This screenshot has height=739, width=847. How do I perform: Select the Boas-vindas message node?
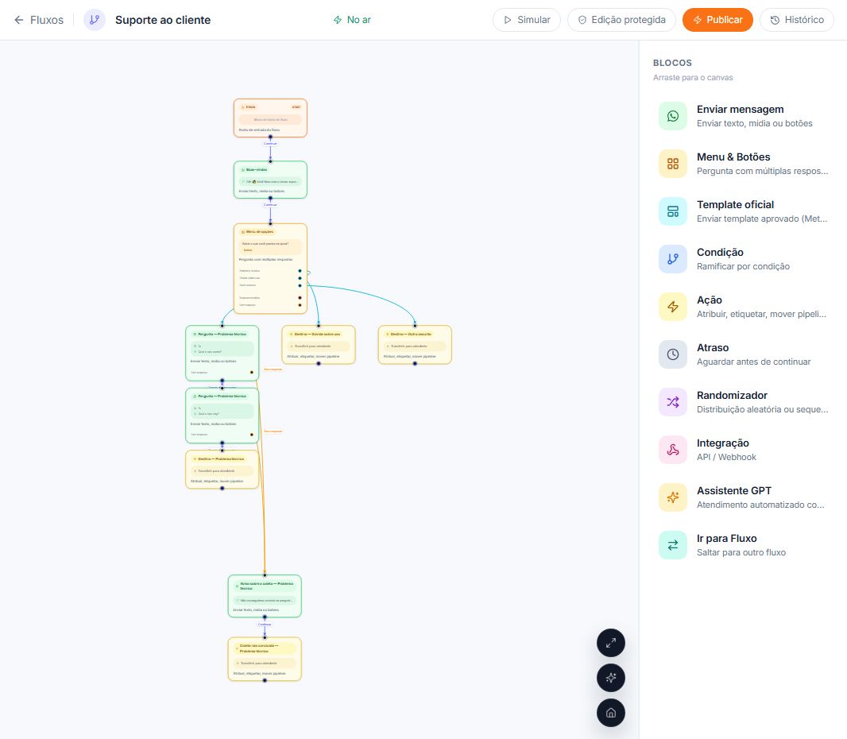pyautogui.click(x=270, y=180)
